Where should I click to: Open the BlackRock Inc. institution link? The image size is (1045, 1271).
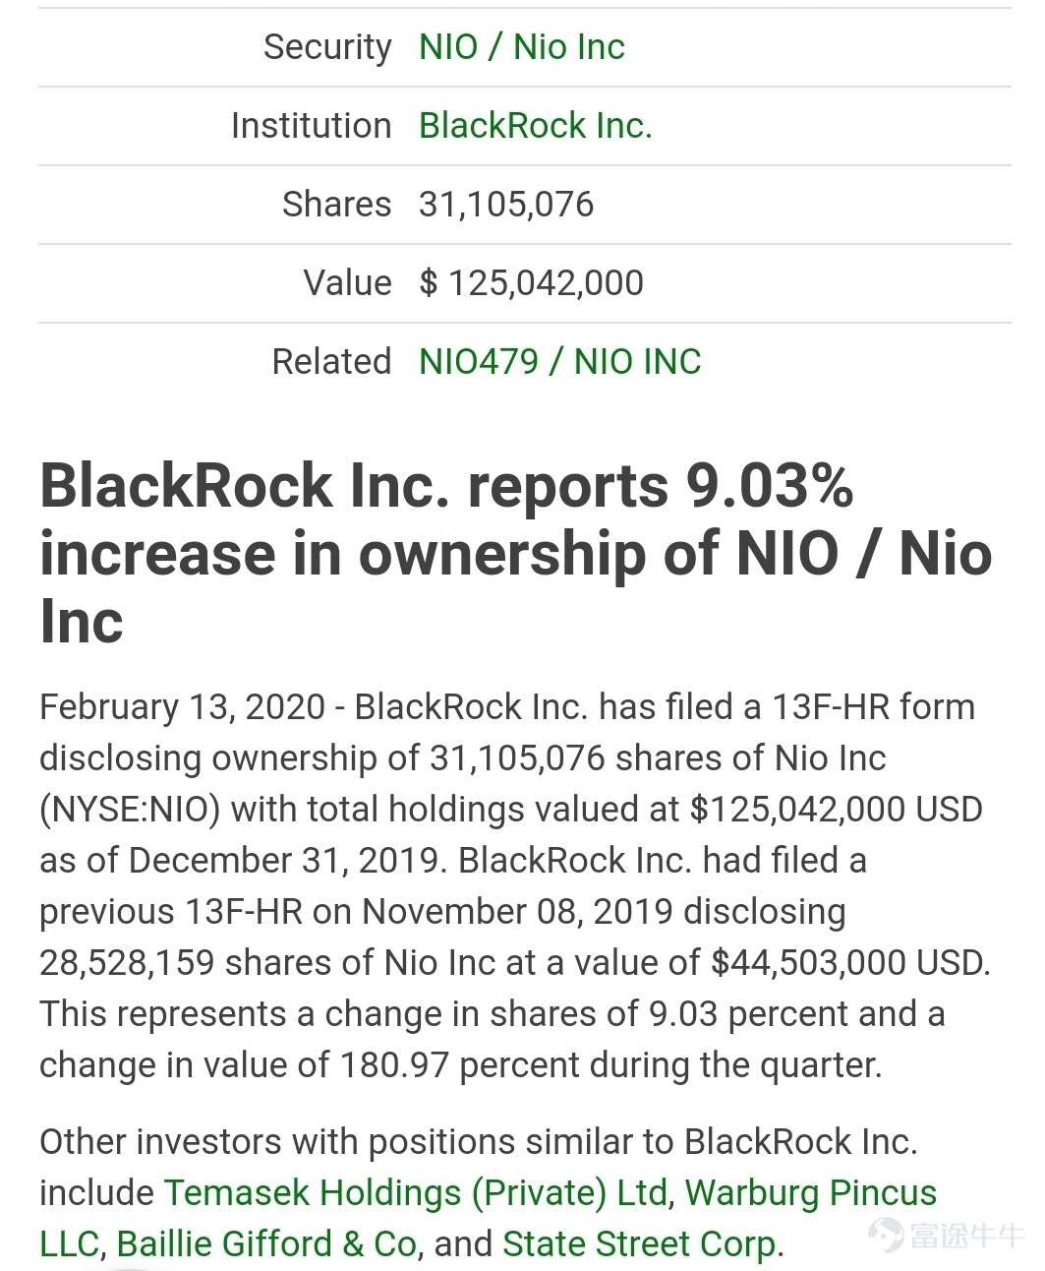(x=535, y=125)
